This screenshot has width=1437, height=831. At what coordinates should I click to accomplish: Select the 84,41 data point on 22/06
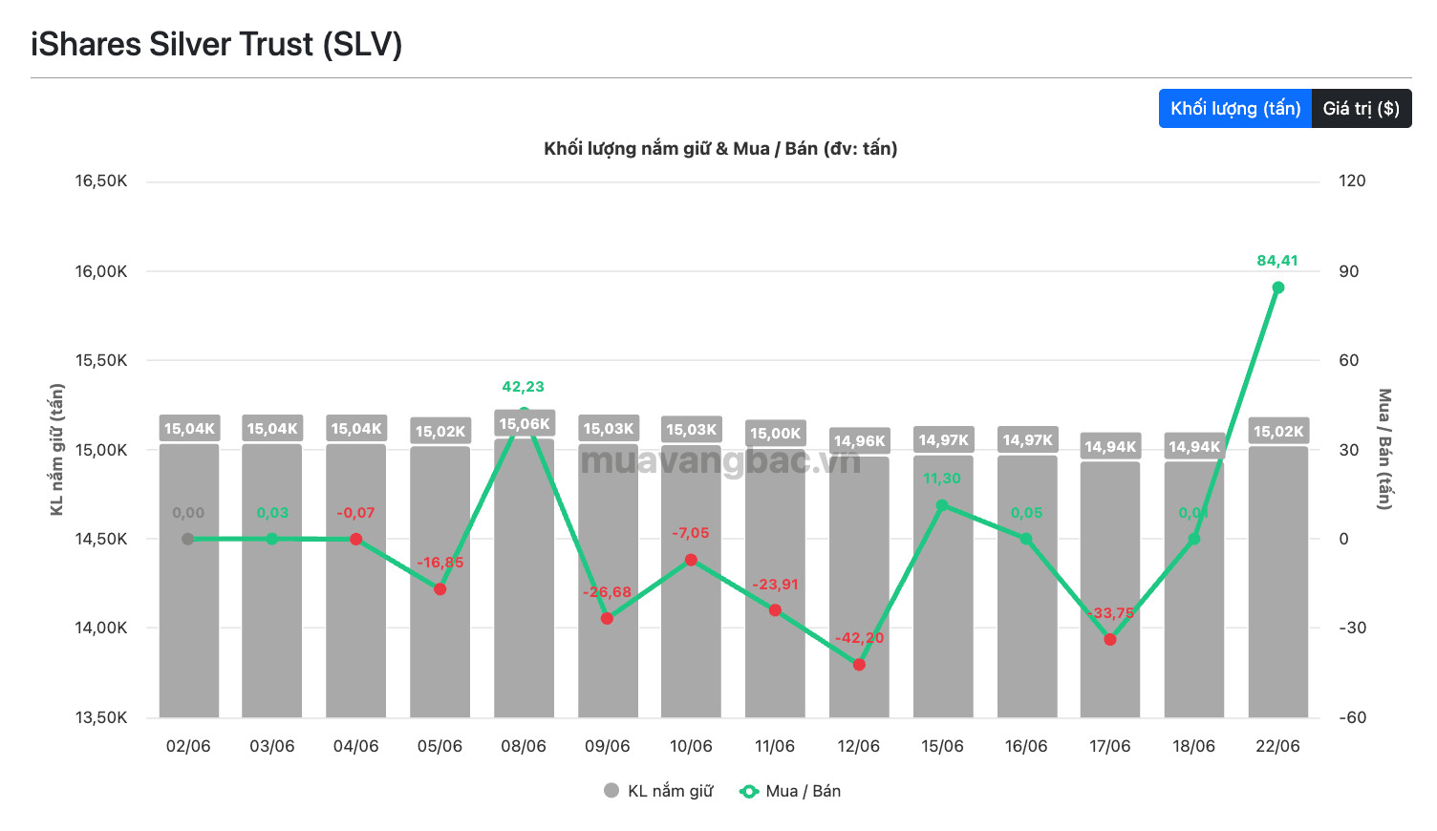[x=1277, y=288]
